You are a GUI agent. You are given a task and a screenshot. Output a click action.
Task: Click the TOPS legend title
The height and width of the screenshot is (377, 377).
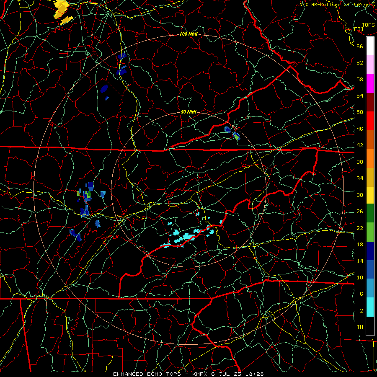pos(368,25)
